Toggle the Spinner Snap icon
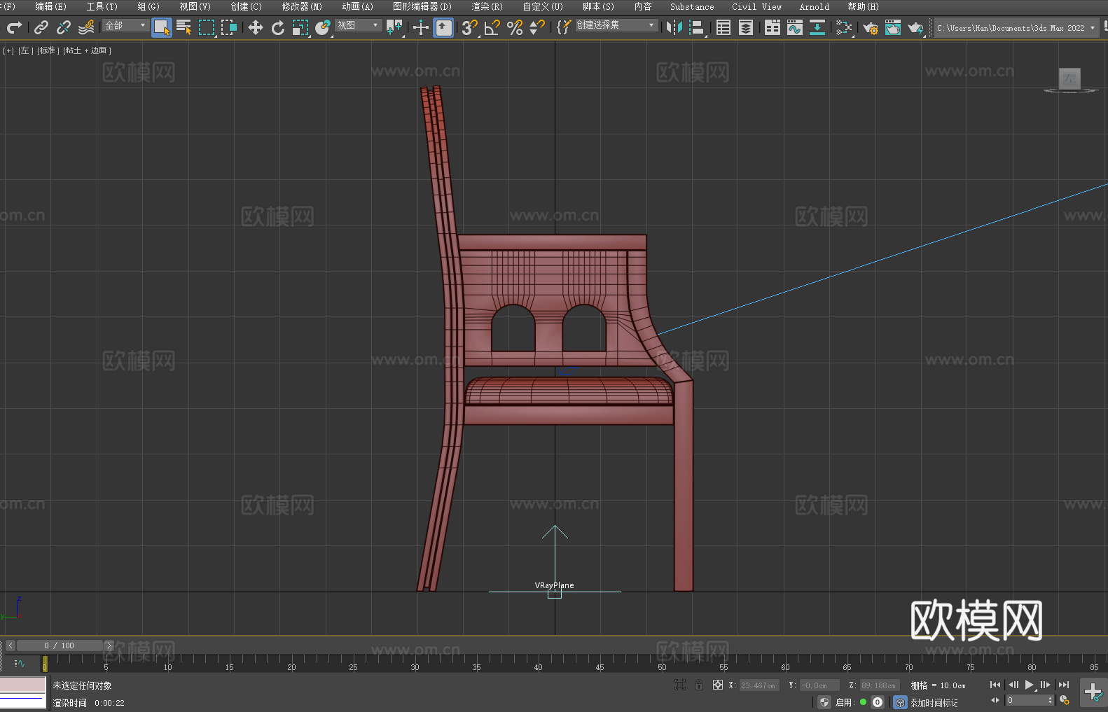 pos(537,27)
